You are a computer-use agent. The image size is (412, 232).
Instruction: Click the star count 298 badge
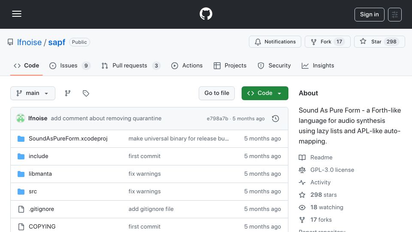click(x=391, y=42)
